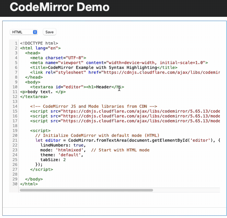Click line number 30 in the editor gutter
227x218 pixels.
point(15,184)
